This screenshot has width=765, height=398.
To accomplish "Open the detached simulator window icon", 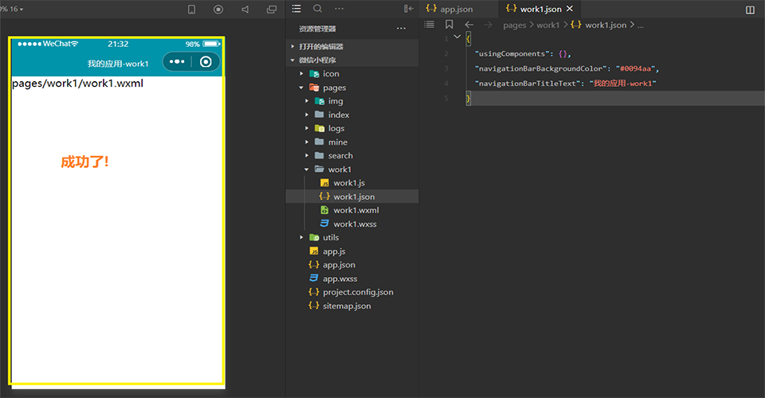I will 272,10.
